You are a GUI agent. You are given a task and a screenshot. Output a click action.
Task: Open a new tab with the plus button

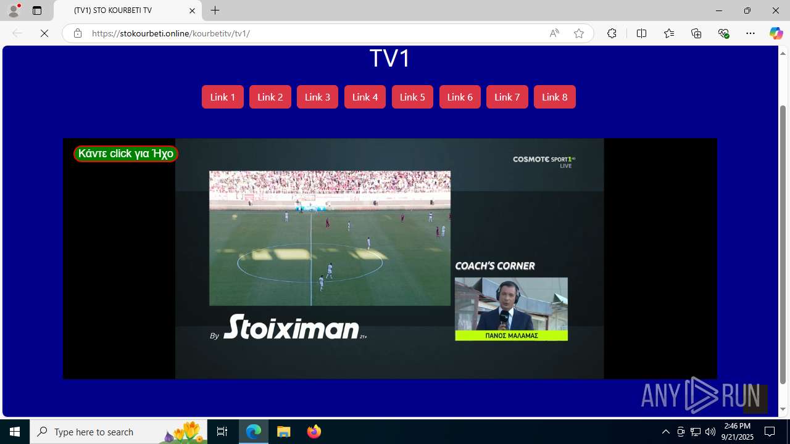tap(215, 10)
